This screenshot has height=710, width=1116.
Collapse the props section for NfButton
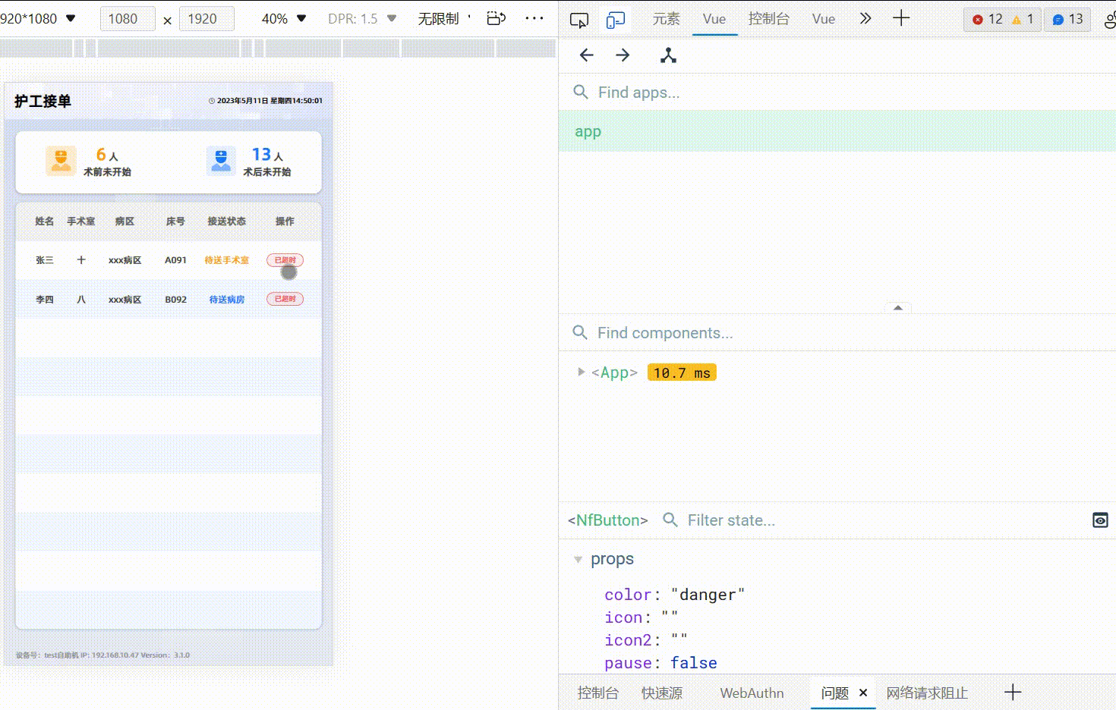(578, 559)
